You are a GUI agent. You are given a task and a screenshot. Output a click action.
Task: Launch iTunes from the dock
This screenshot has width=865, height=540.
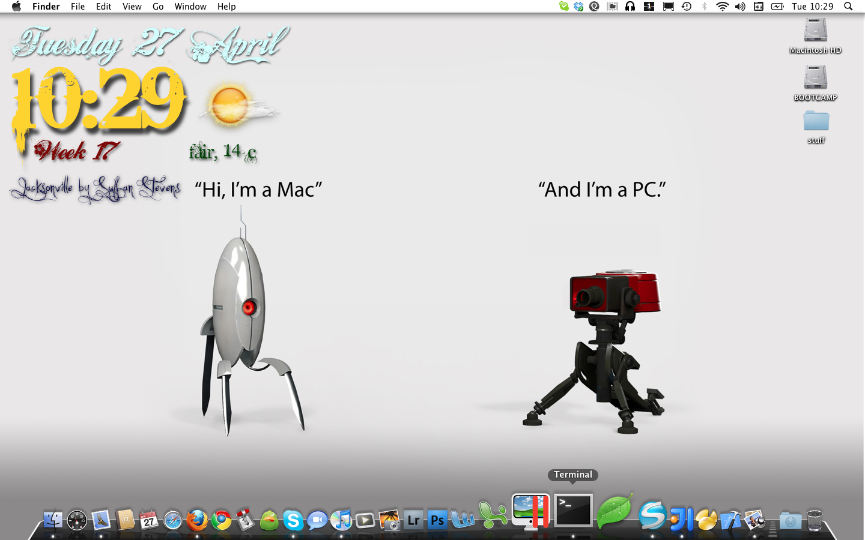coord(341,520)
